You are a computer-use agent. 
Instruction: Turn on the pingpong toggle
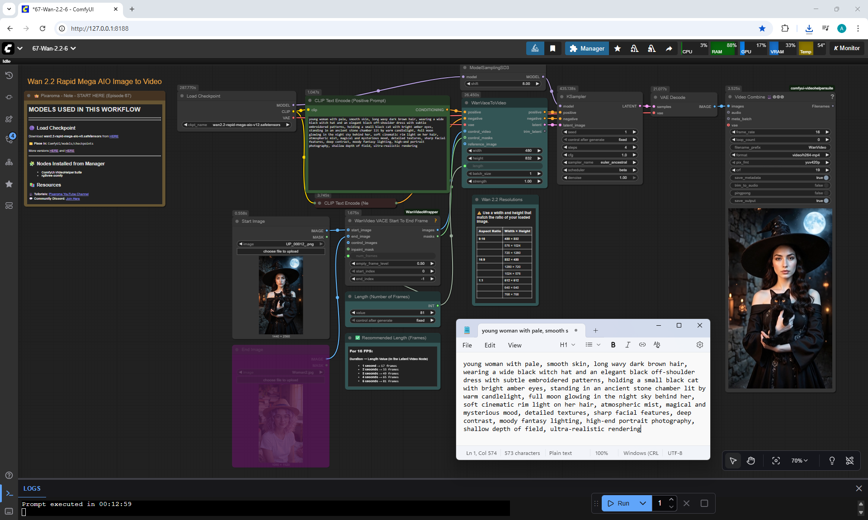826,193
